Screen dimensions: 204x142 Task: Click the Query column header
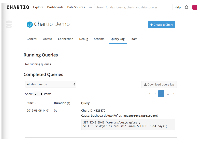[85, 103]
